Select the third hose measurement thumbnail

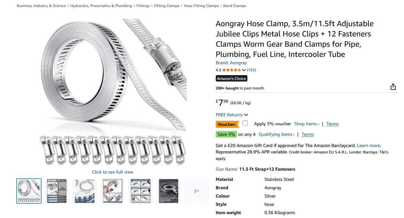[85, 191]
